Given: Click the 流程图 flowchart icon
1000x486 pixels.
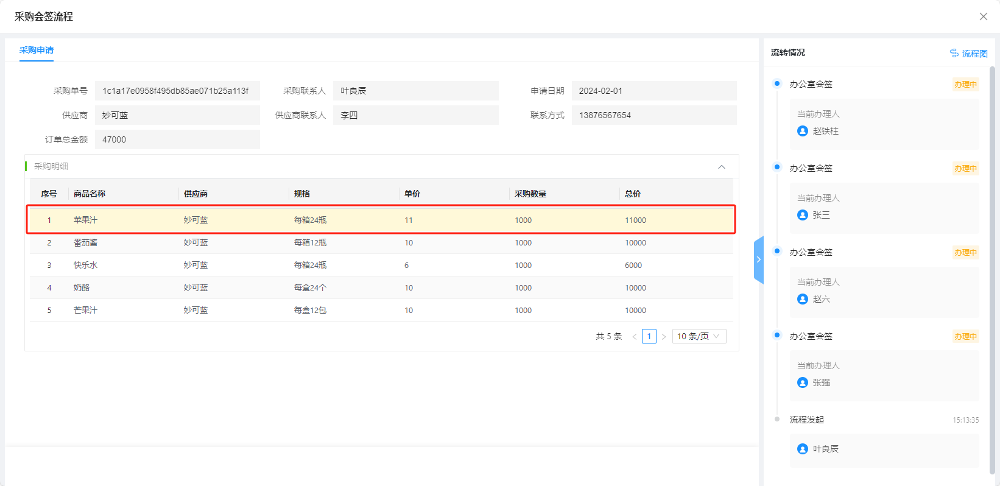Looking at the screenshot, I should coord(954,54).
